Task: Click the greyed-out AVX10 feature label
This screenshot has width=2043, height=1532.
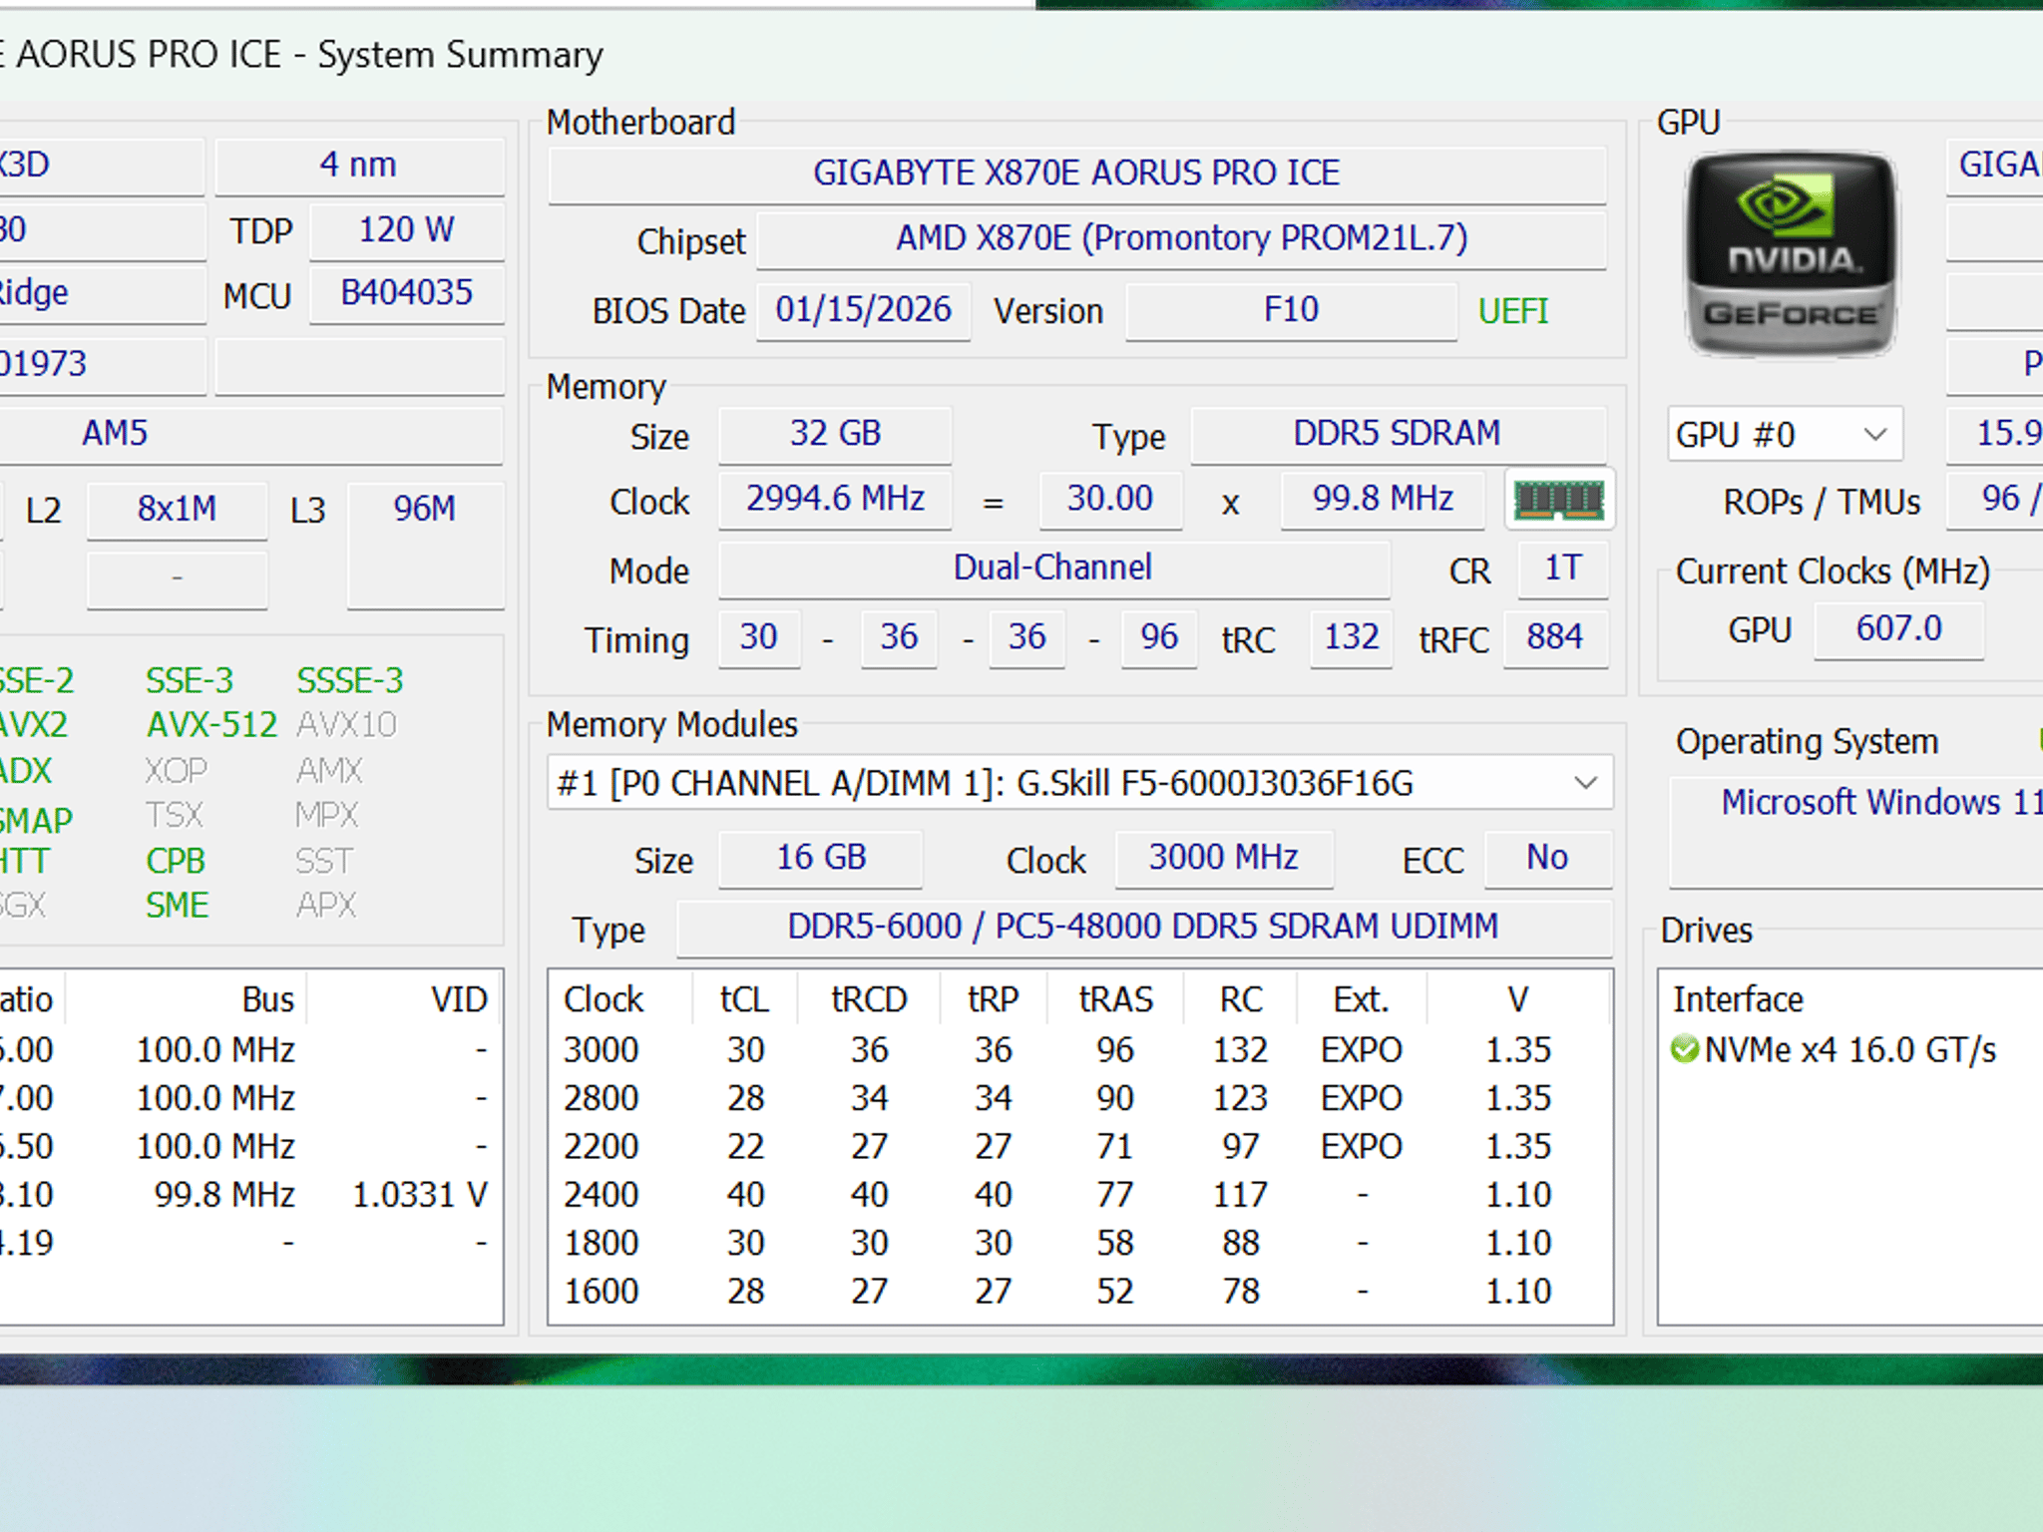Action: (x=347, y=725)
